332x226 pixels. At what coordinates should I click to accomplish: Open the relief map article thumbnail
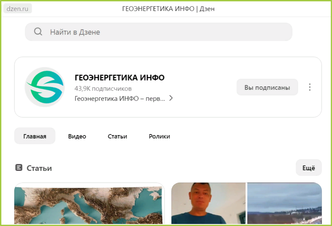(89, 203)
